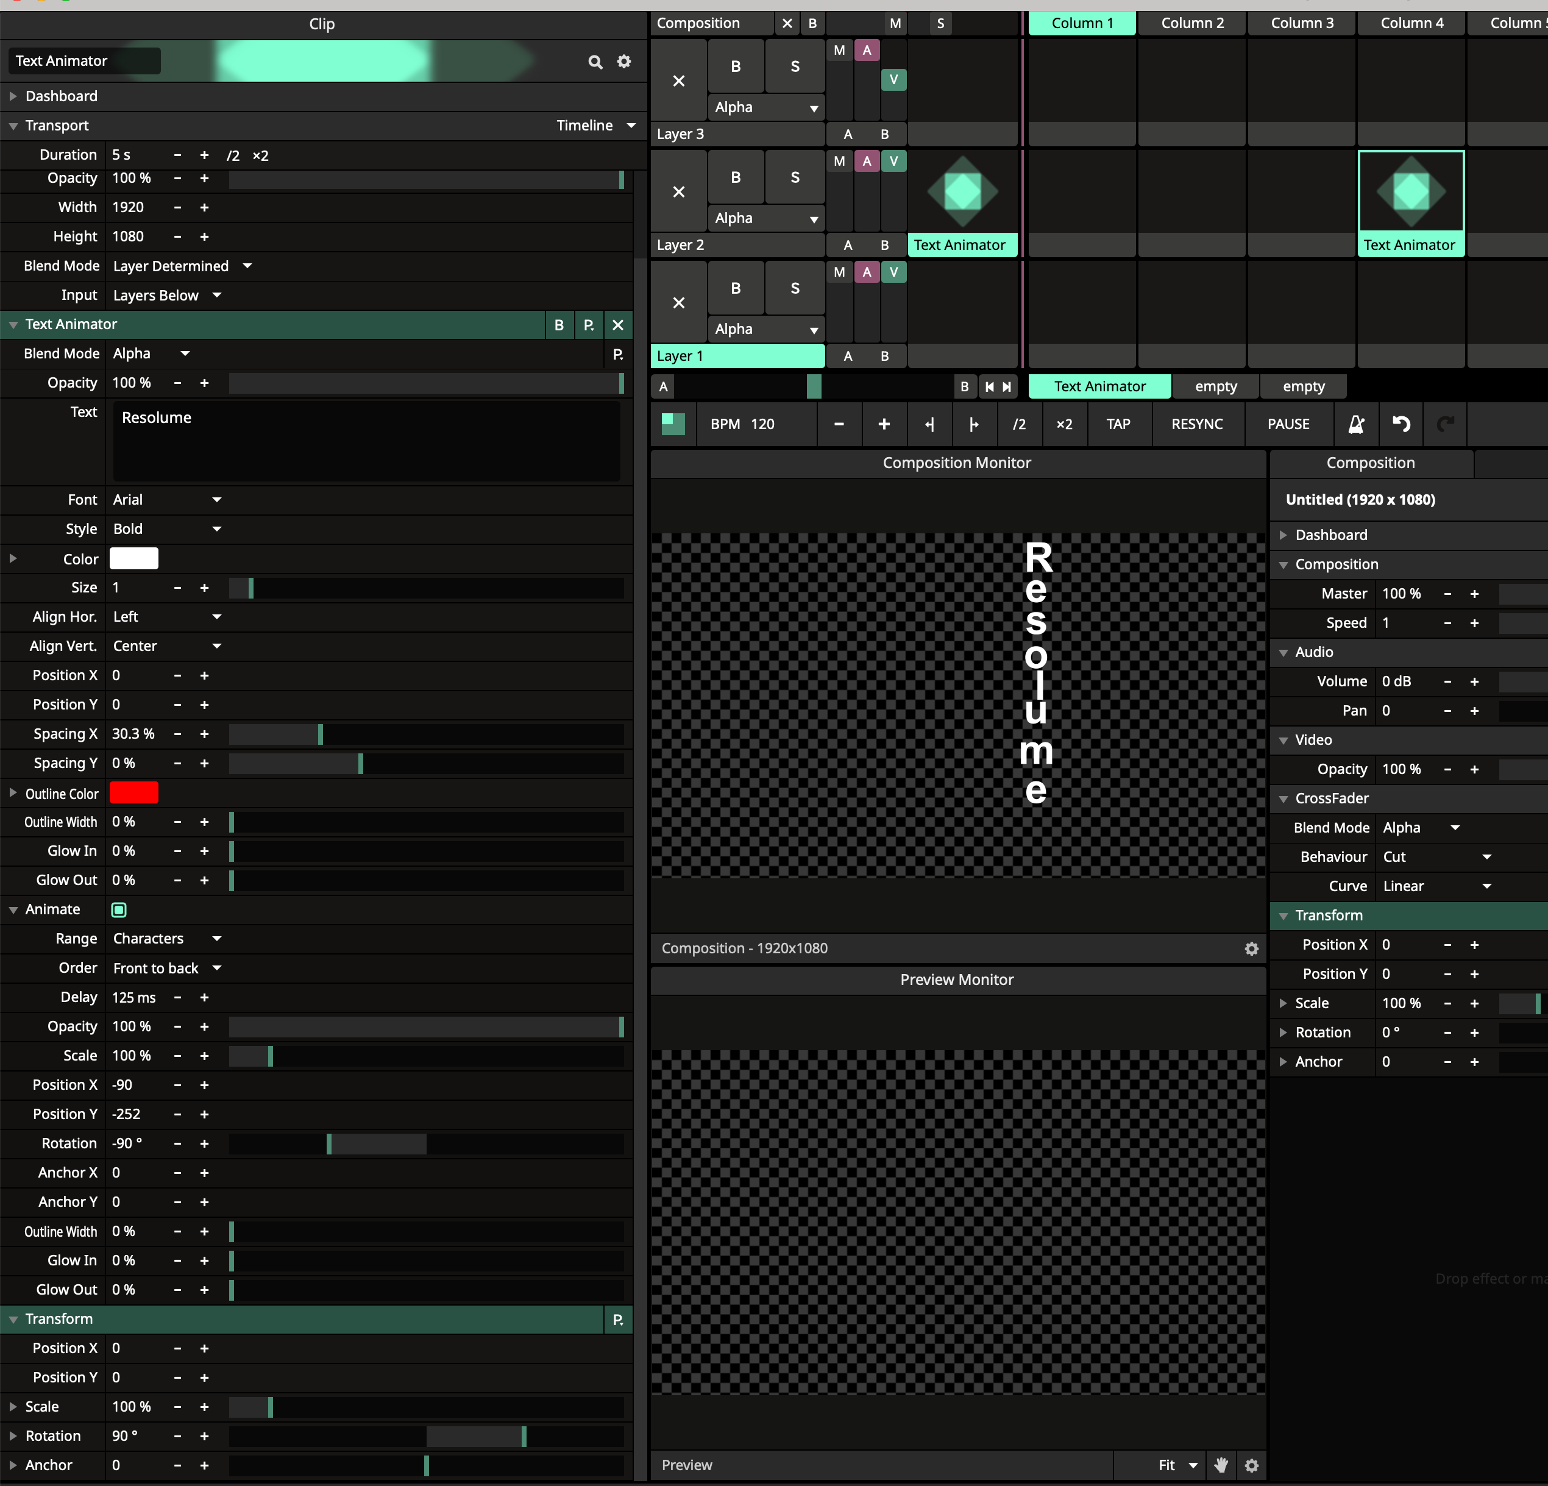Toggle the Animate checkbox
The height and width of the screenshot is (1486, 1548).
tap(119, 910)
